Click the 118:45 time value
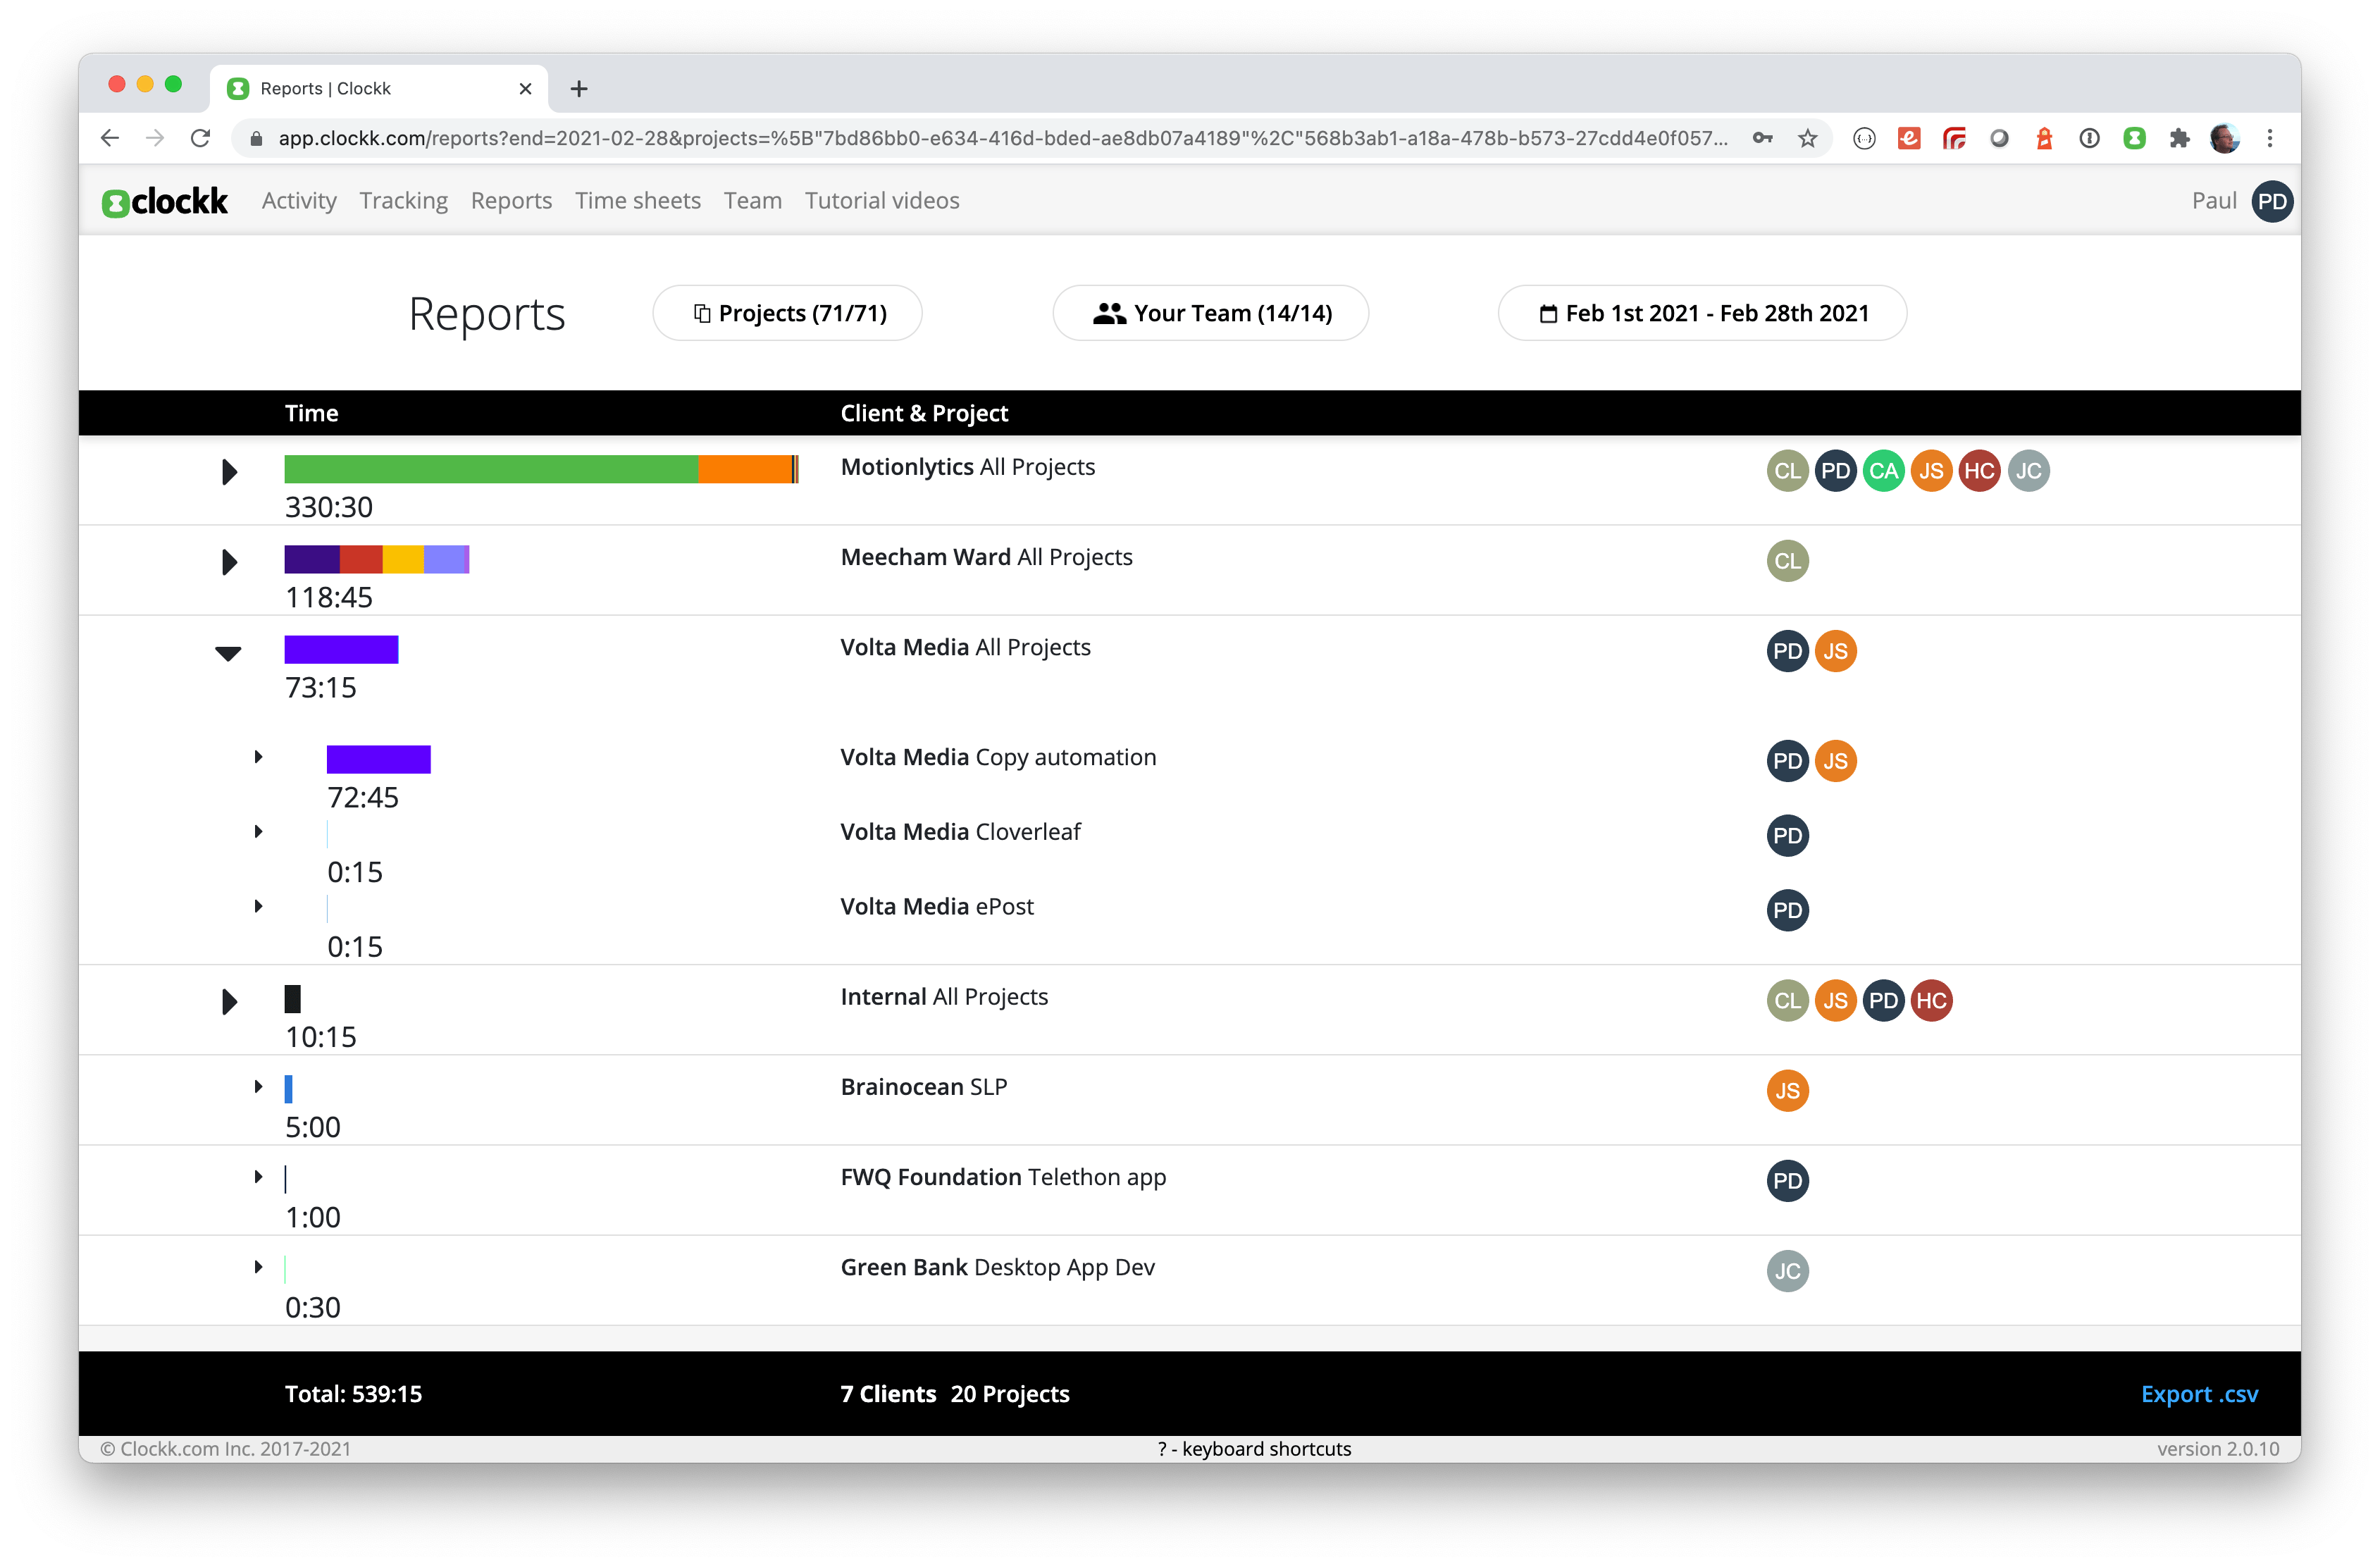The height and width of the screenshot is (1567, 2380). (329, 598)
